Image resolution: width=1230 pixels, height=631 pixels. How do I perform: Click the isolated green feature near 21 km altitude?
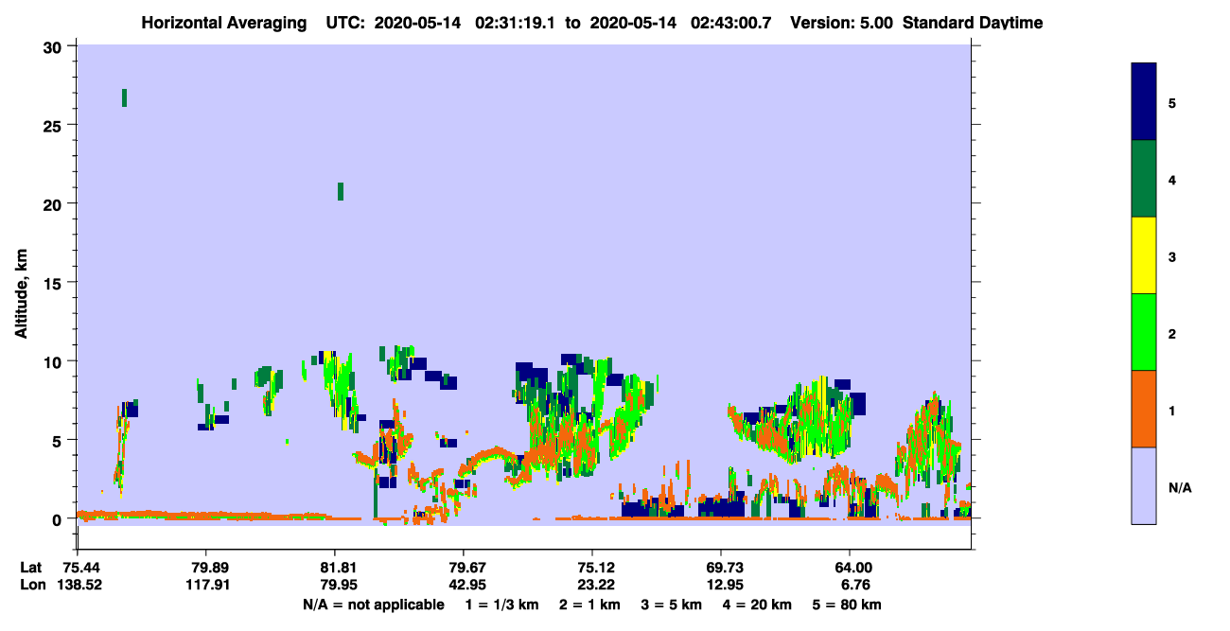341,192
